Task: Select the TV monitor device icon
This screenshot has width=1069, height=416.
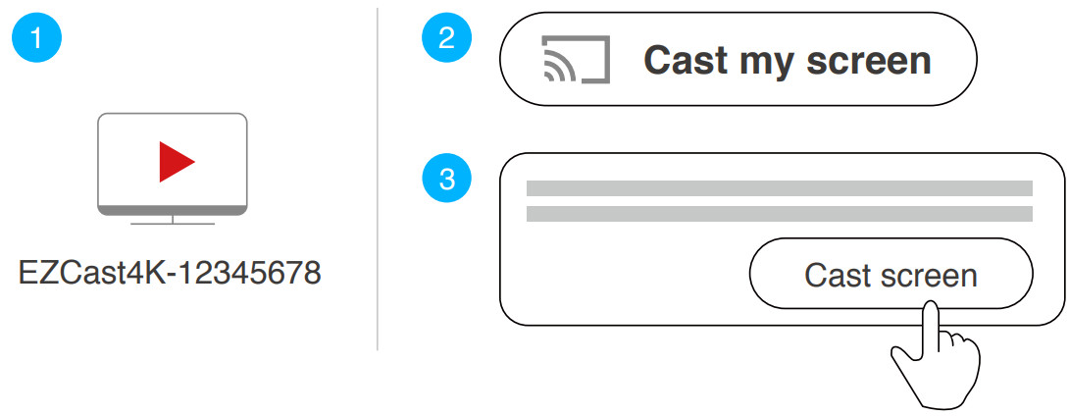Action: tap(173, 169)
